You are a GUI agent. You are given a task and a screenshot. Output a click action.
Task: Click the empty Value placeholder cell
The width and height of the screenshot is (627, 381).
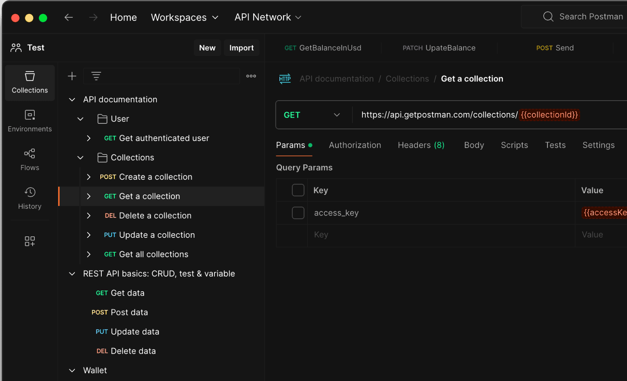coord(601,235)
